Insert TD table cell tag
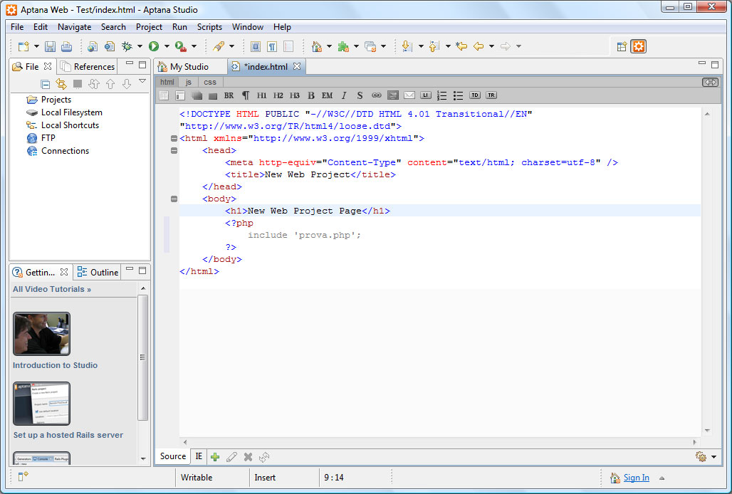Screen dimensions: 732x494 [475, 95]
